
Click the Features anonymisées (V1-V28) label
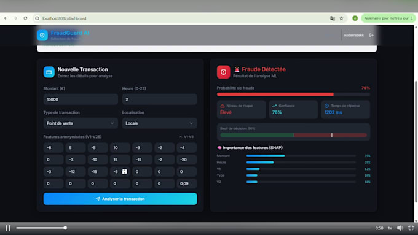click(x=73, y=137)
